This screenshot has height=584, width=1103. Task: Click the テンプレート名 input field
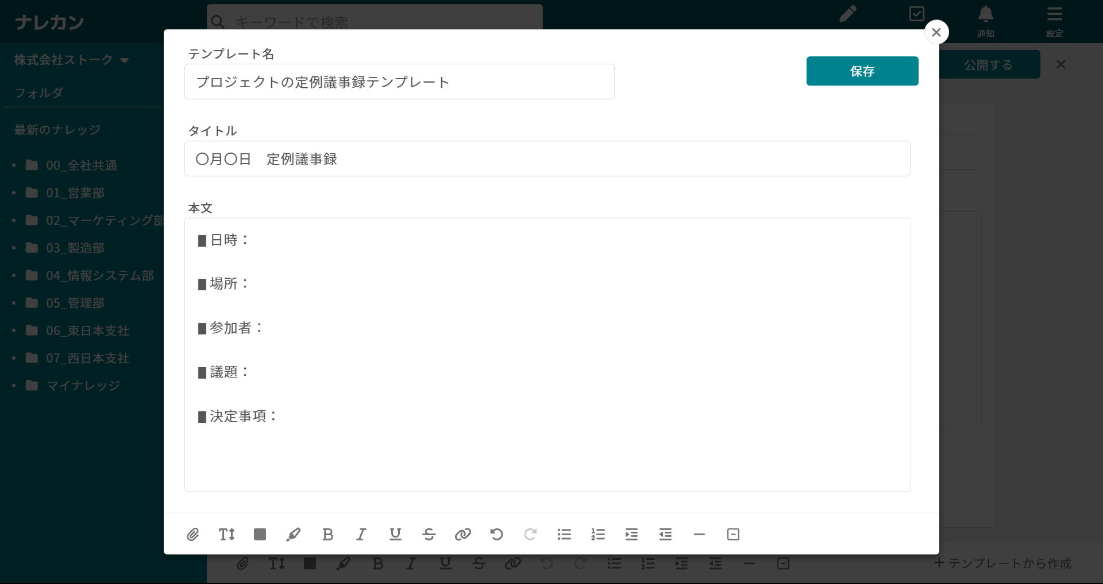pos(399,82)
